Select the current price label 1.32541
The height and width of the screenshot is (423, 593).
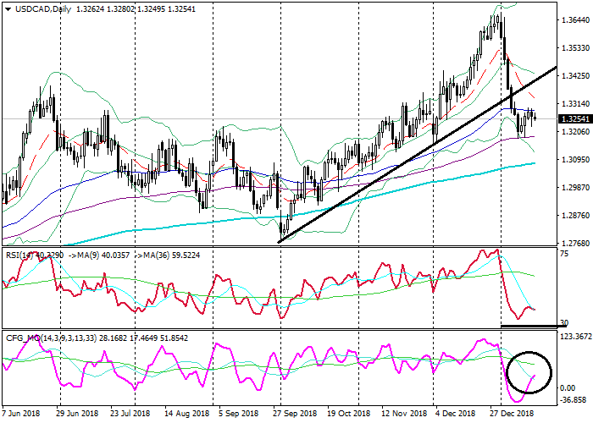click(x=575, y=118)
